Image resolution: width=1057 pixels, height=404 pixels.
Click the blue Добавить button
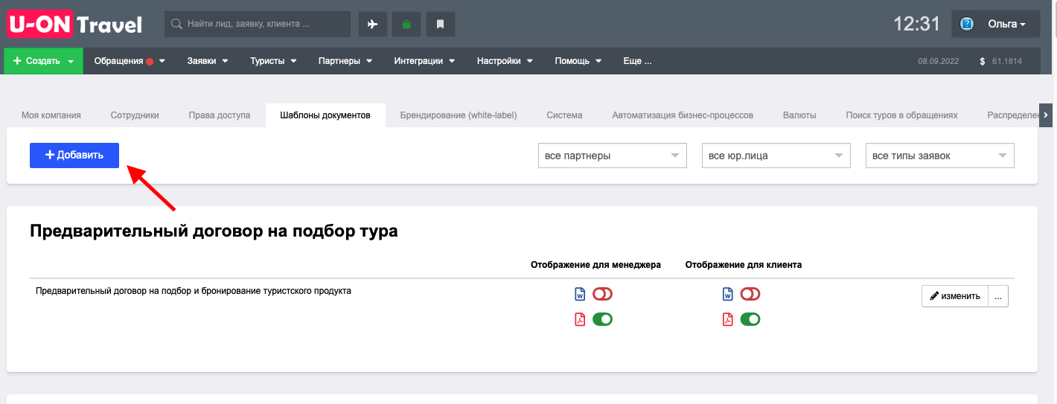pos(74,155)
